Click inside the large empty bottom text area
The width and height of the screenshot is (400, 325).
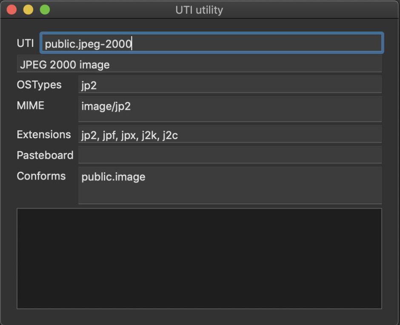click(x=199, y=258)
